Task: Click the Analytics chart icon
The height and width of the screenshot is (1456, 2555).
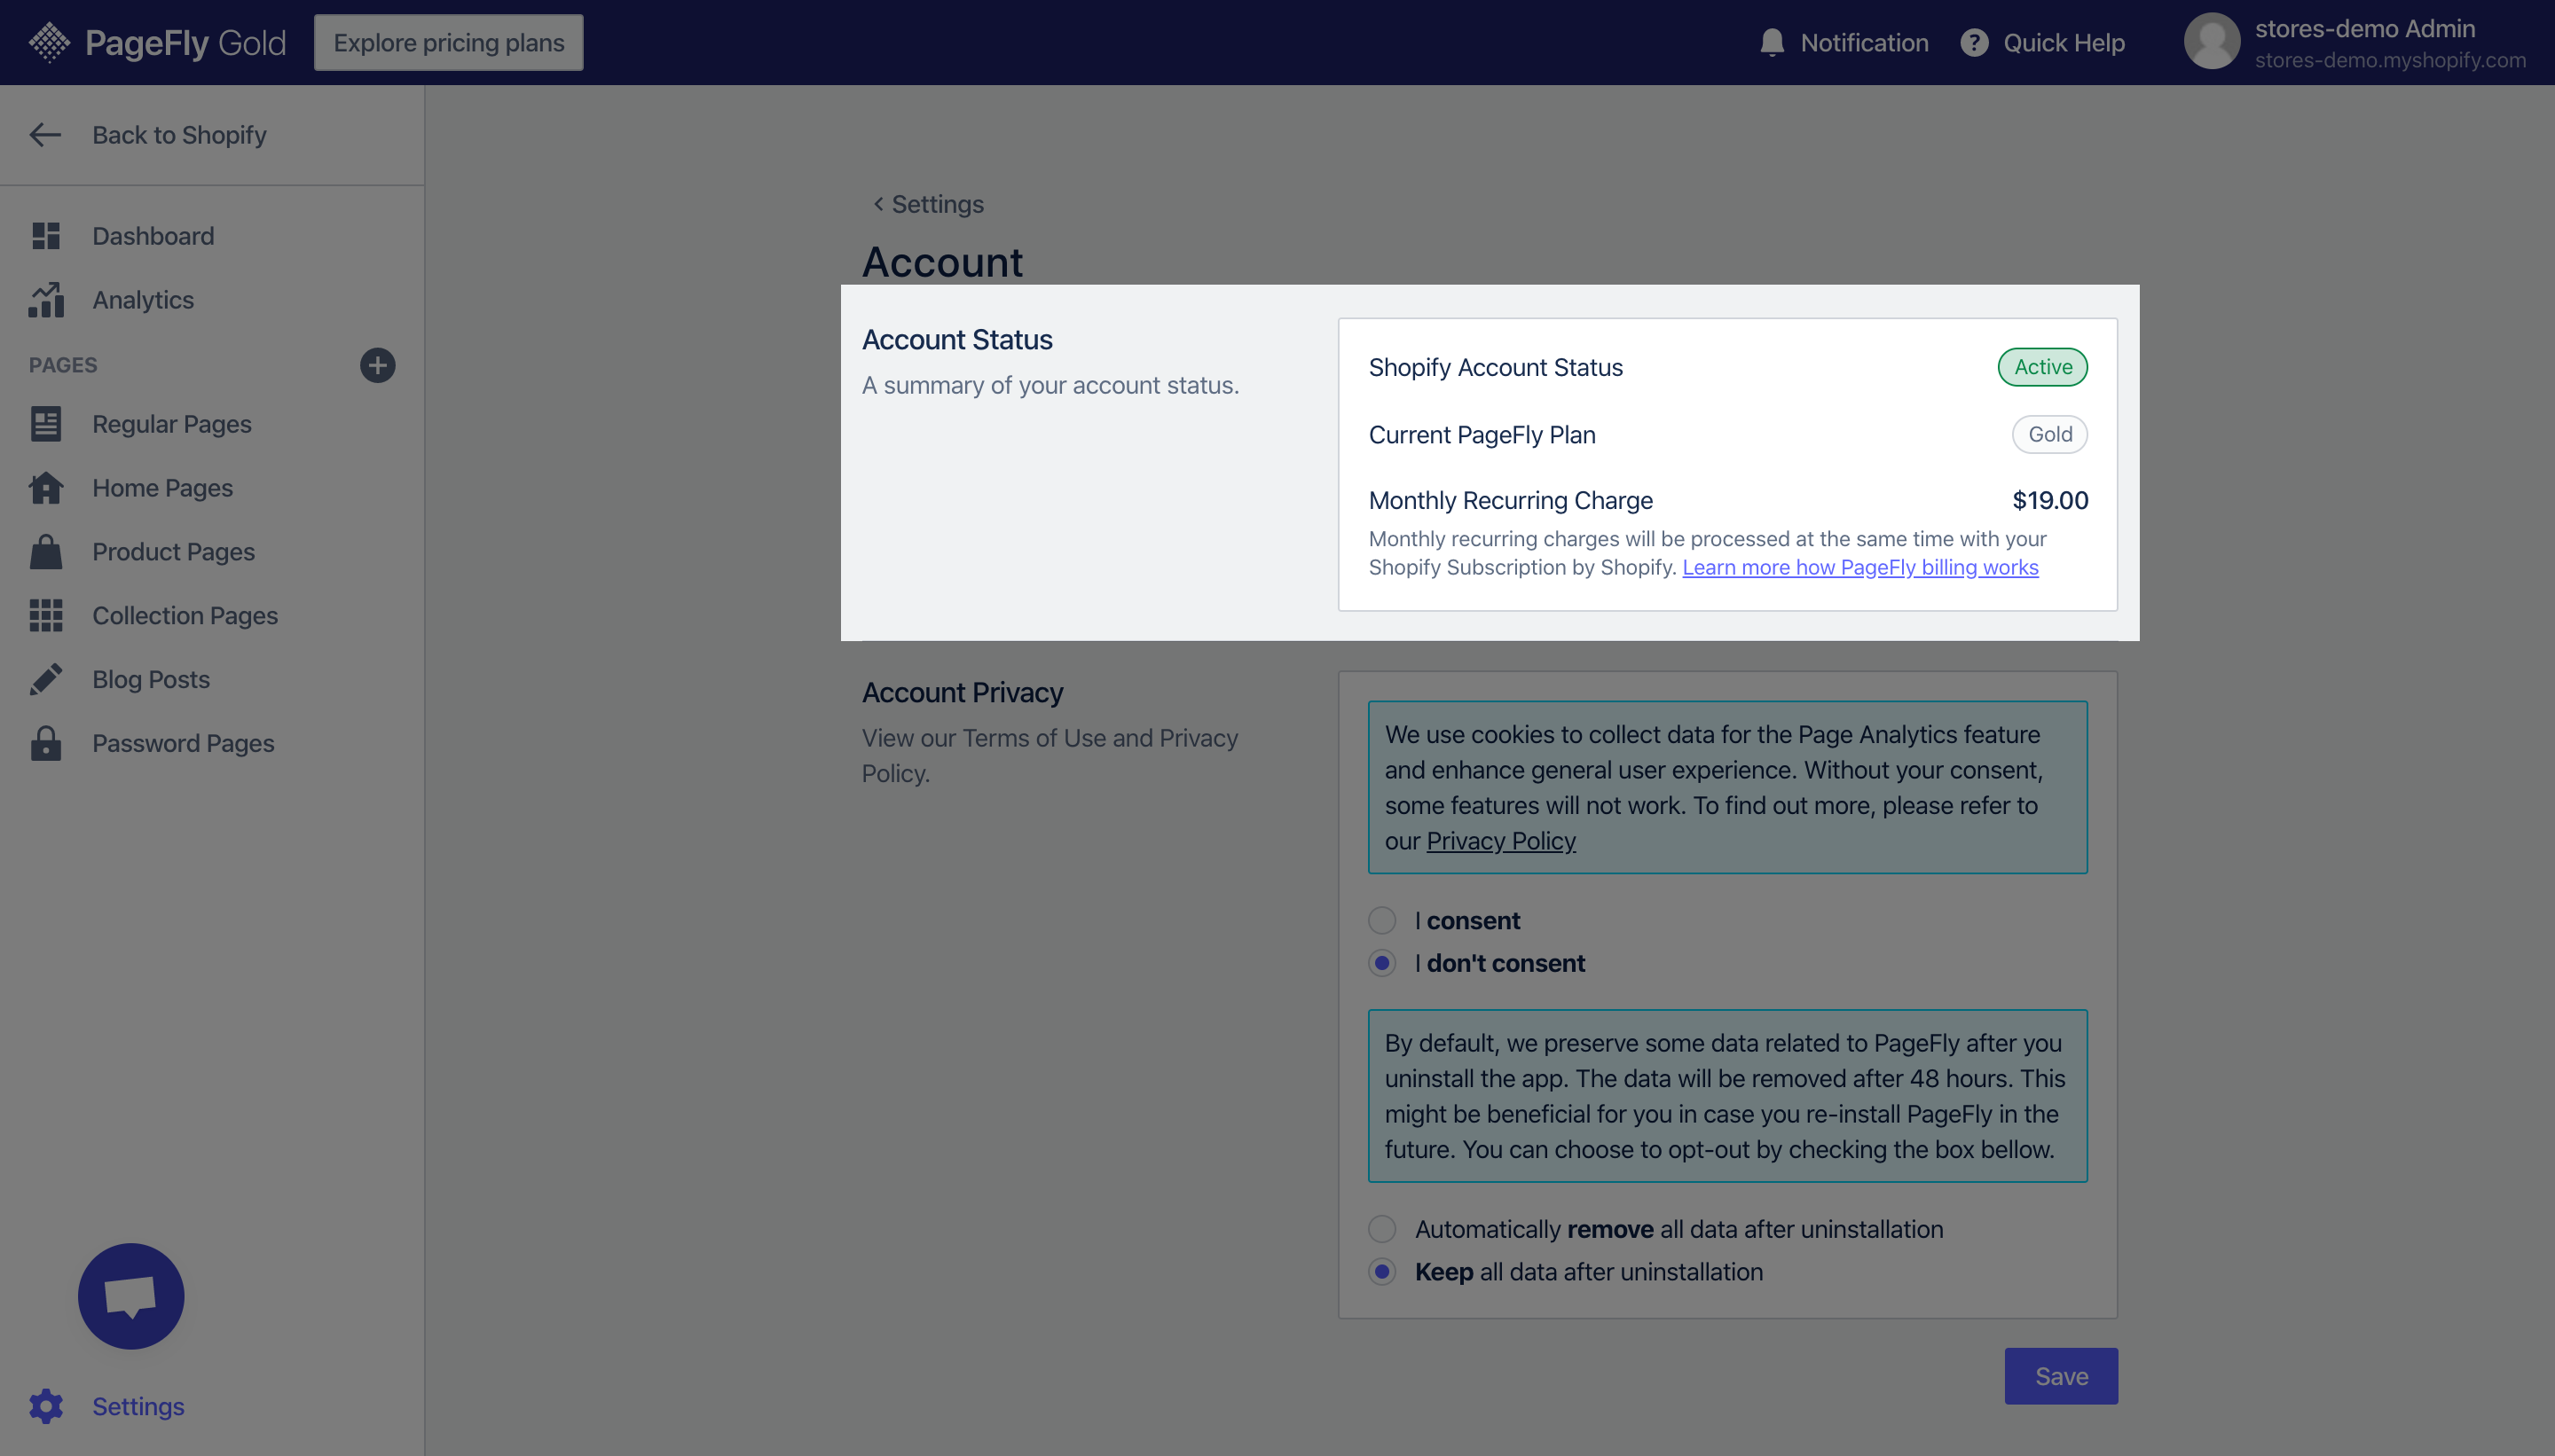Action: pyautogui.click(x=46, y=300)
